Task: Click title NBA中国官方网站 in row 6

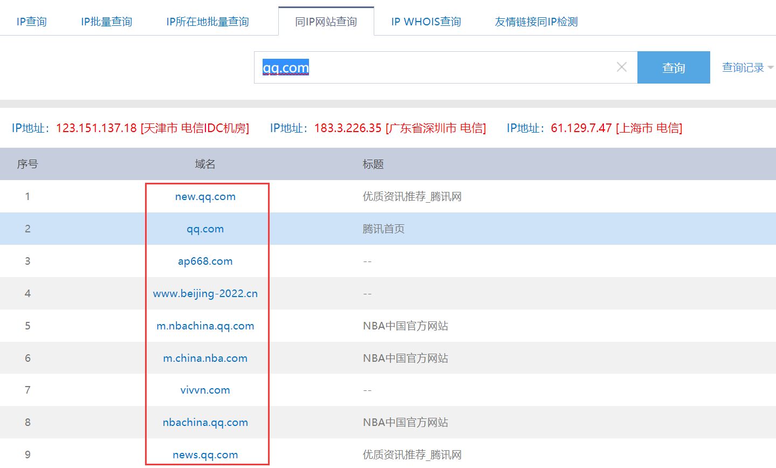Action: [406, 358]
